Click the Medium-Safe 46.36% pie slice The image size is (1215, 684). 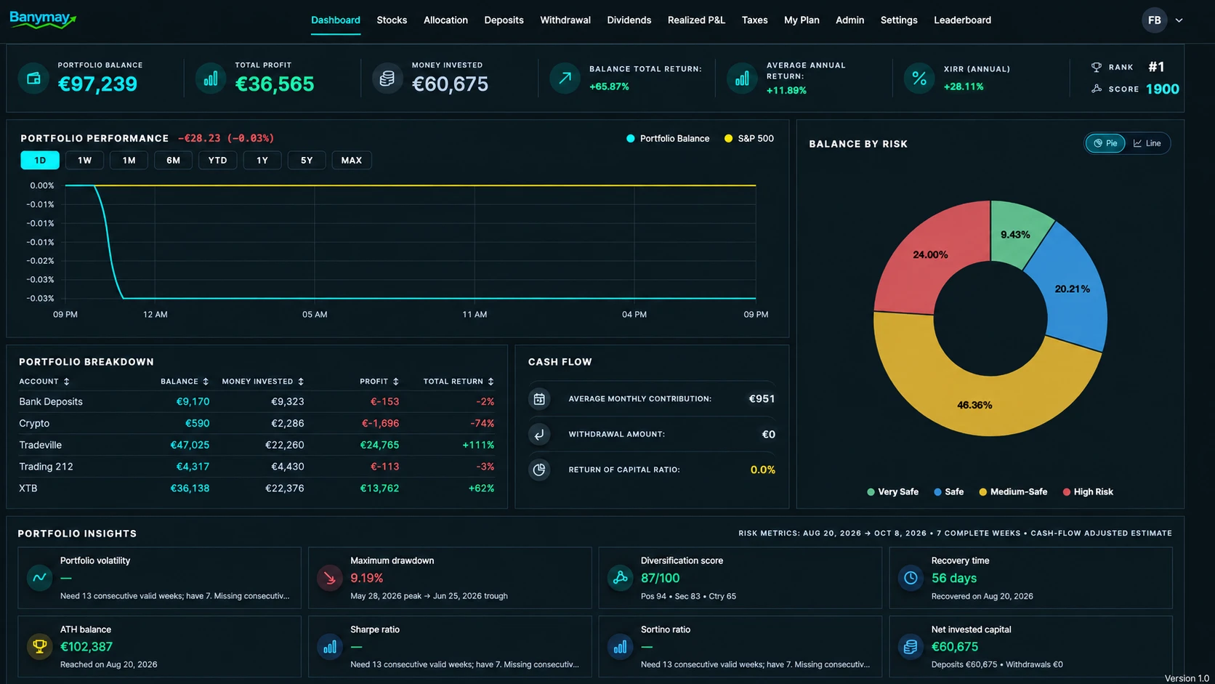click(x=974, y=405)
